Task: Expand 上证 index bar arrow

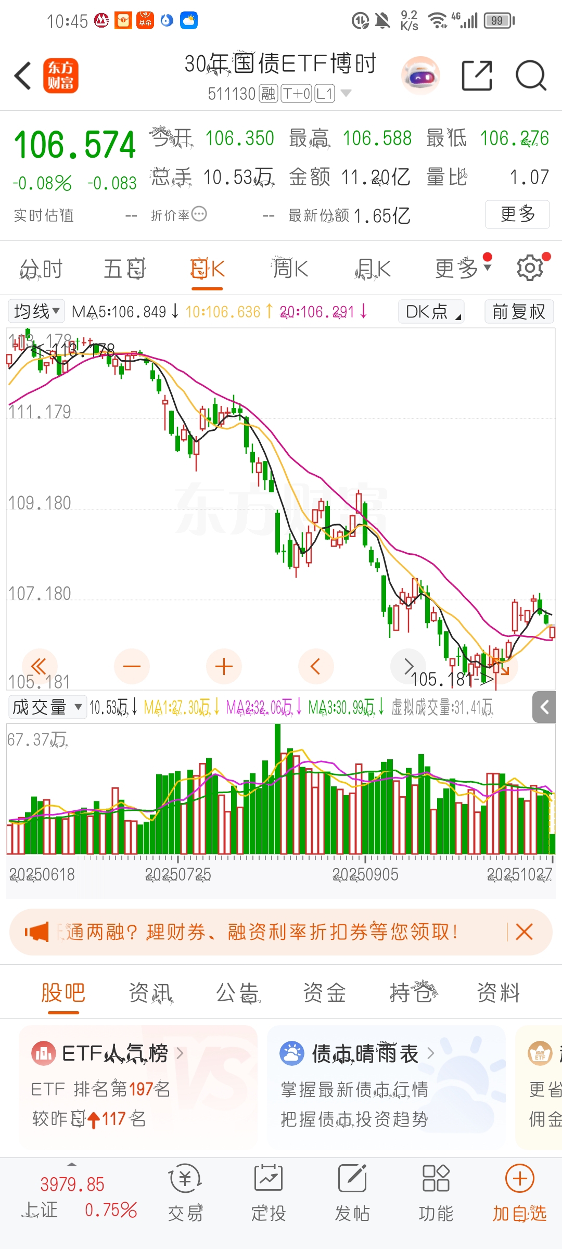Action: tap(72, 1164)
